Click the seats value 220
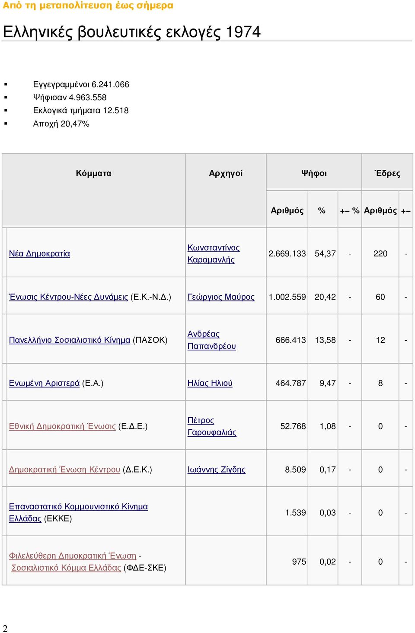415x633 pixels. (380, 254)
